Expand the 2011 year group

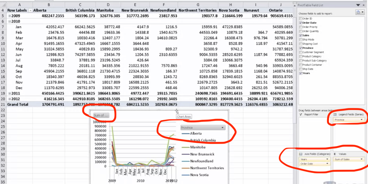[x=10, y=93]
